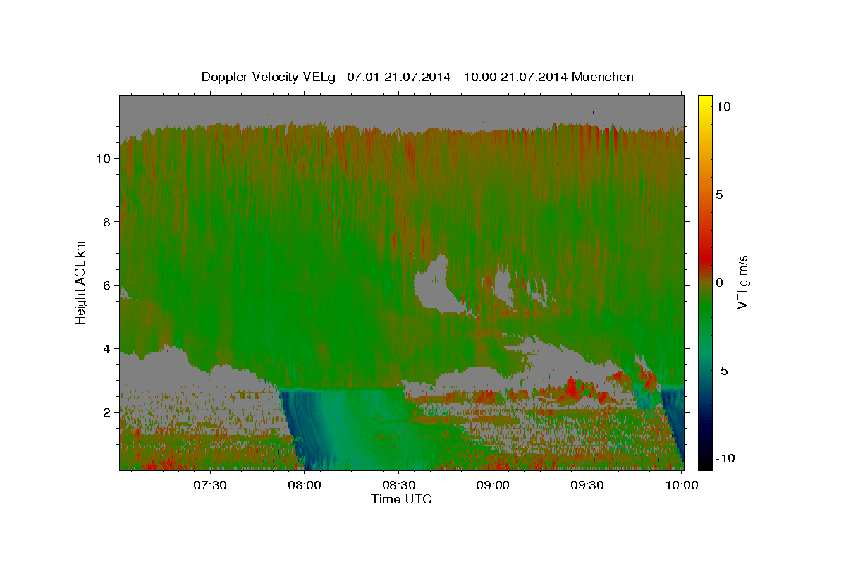Click the 'Time UTC' x-axis label
This screenshot has width=846, height=564.
pos(401,499)
